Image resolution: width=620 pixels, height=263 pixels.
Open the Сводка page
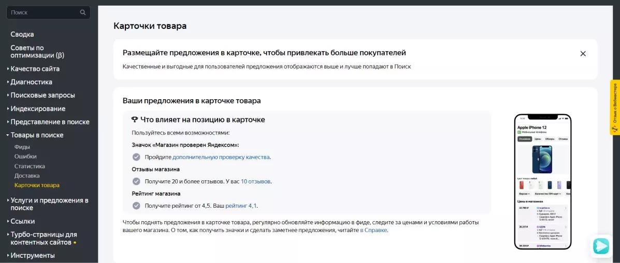(22, 34)
